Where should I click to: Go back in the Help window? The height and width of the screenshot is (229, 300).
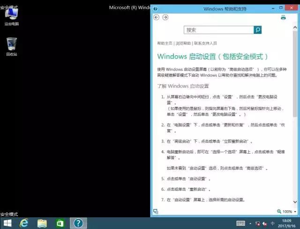(156, 17)
